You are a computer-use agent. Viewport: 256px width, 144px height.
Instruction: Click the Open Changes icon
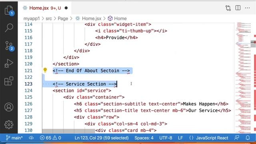coord(228,8)
